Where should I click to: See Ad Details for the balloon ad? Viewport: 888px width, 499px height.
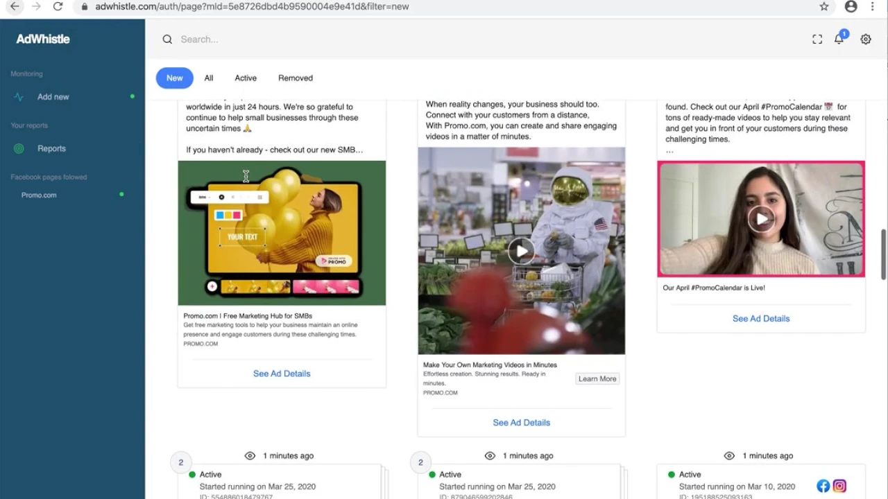(282, 374)
